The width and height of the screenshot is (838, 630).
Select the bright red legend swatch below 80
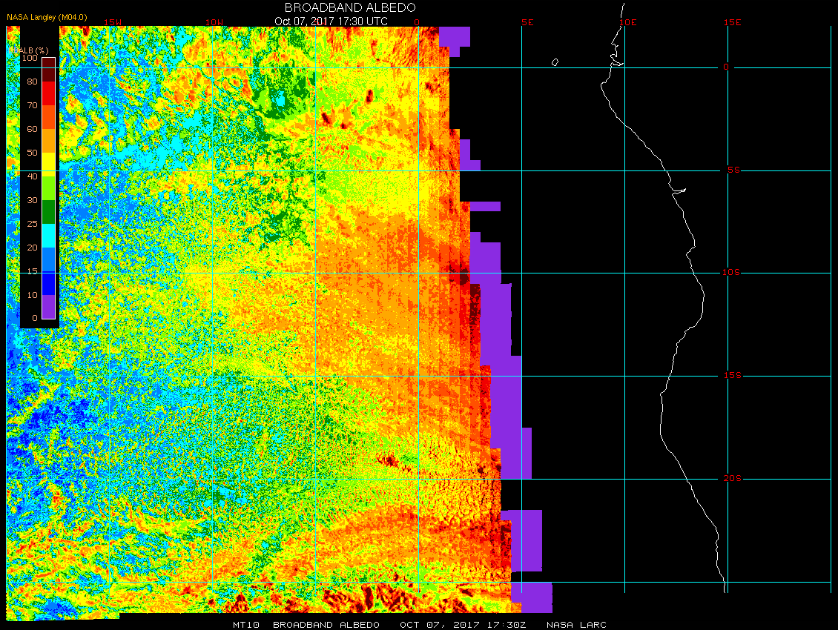tap(49, 93)
